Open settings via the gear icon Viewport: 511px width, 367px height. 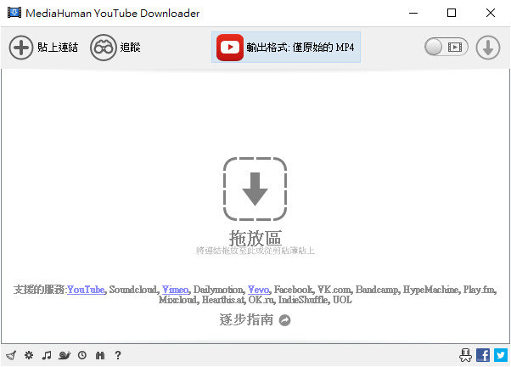point(29,355)
